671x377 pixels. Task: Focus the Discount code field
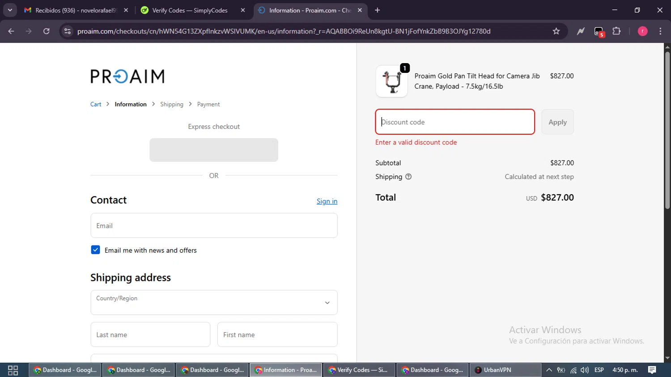[455, 122]
